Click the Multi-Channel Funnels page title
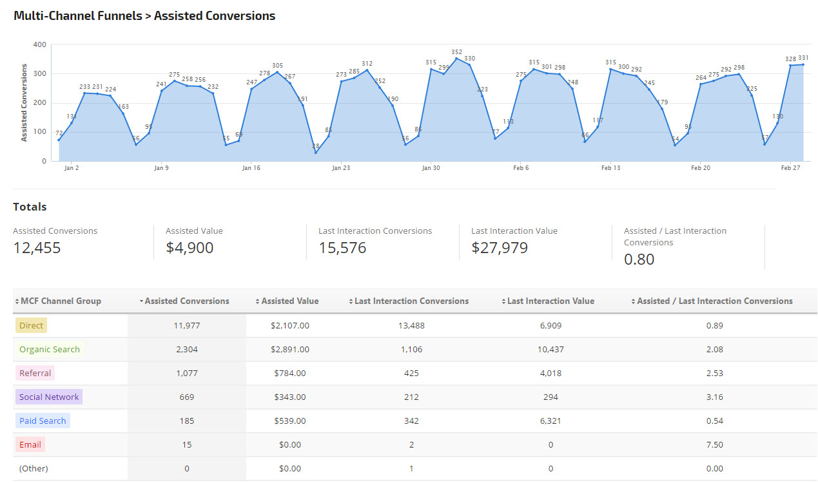The image size is (818, 483). click(144, 16)
